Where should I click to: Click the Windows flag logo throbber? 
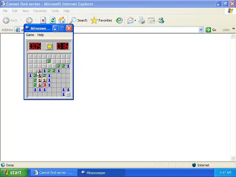coord(230,11)
